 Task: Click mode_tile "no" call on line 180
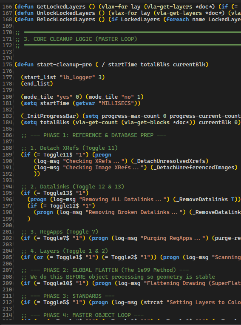[114, 97]
